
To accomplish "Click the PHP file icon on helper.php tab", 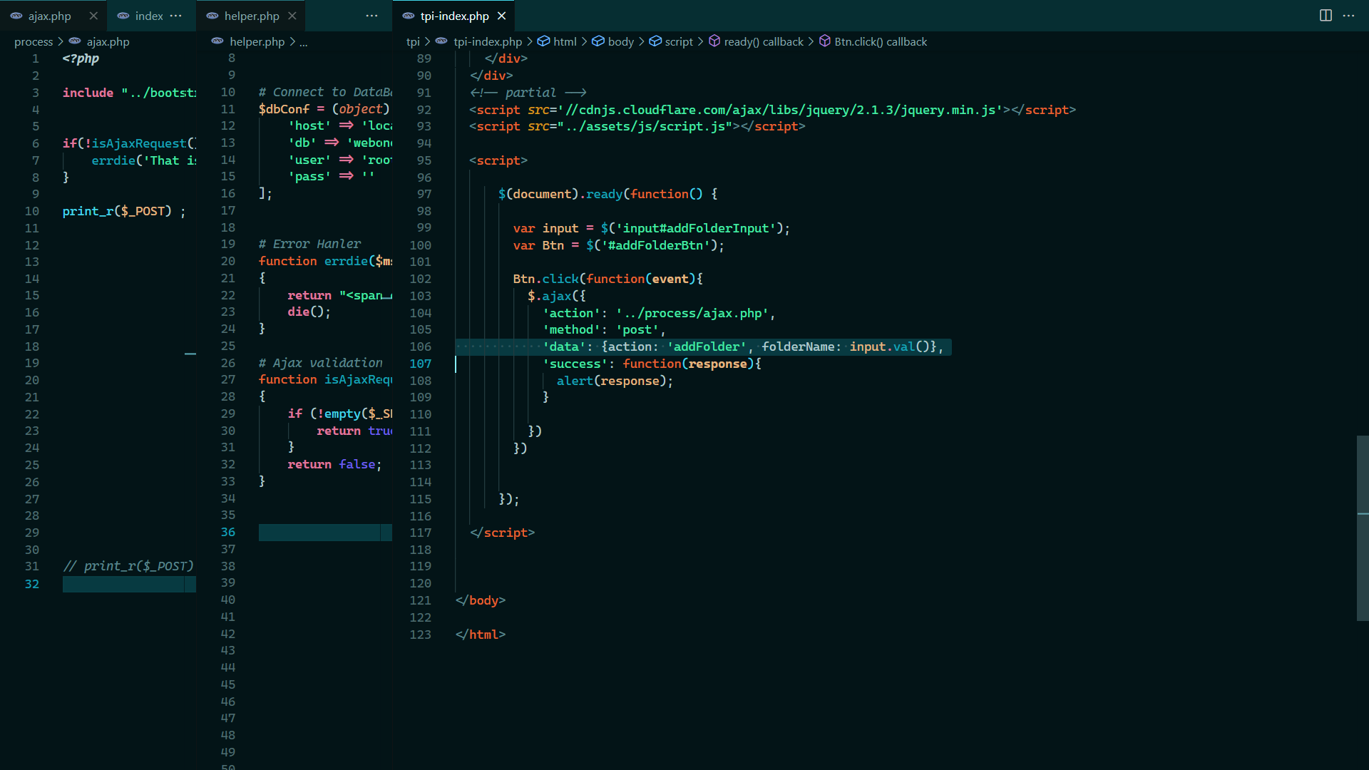I will coord(212,16).
